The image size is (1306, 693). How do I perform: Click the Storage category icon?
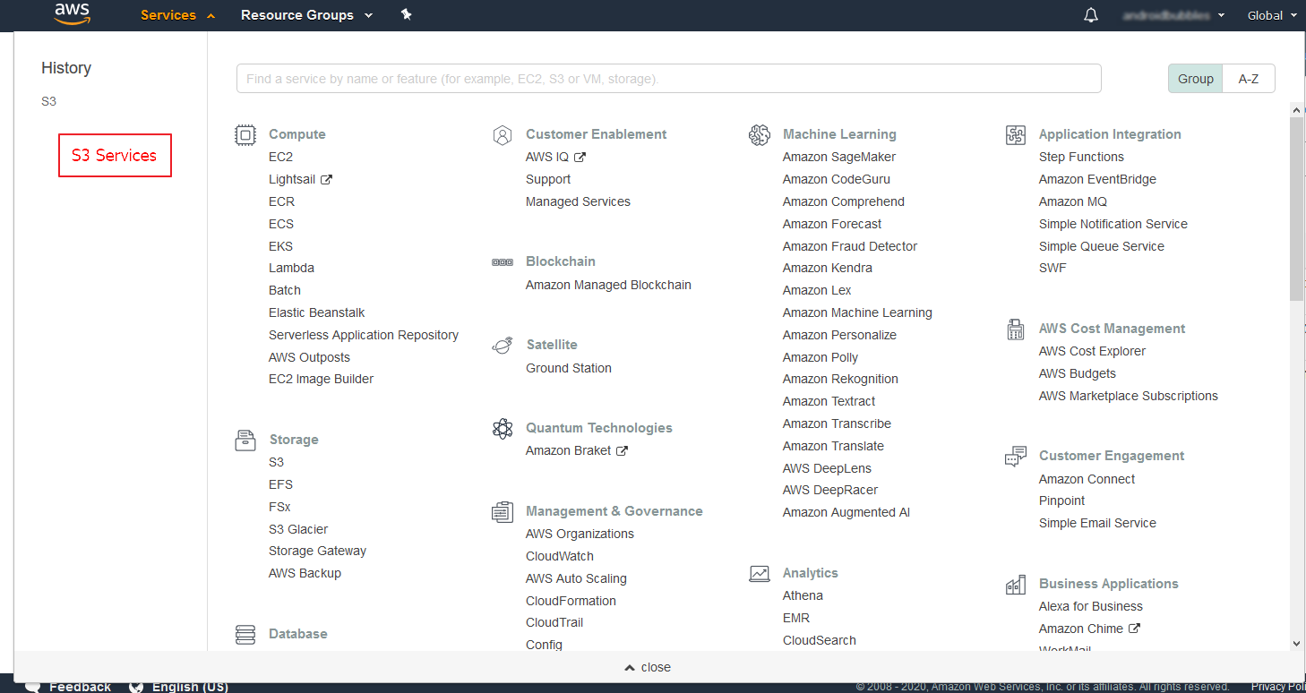coord(245,440)
